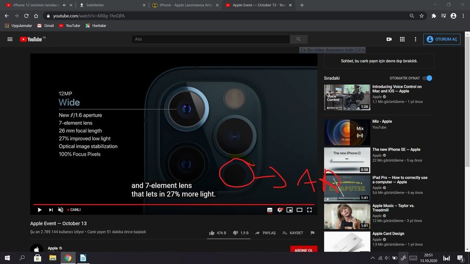The height and width of the screenshot is (264, 470).
Task: Open Chrome media control icon
Action: [x=443, y=16]
